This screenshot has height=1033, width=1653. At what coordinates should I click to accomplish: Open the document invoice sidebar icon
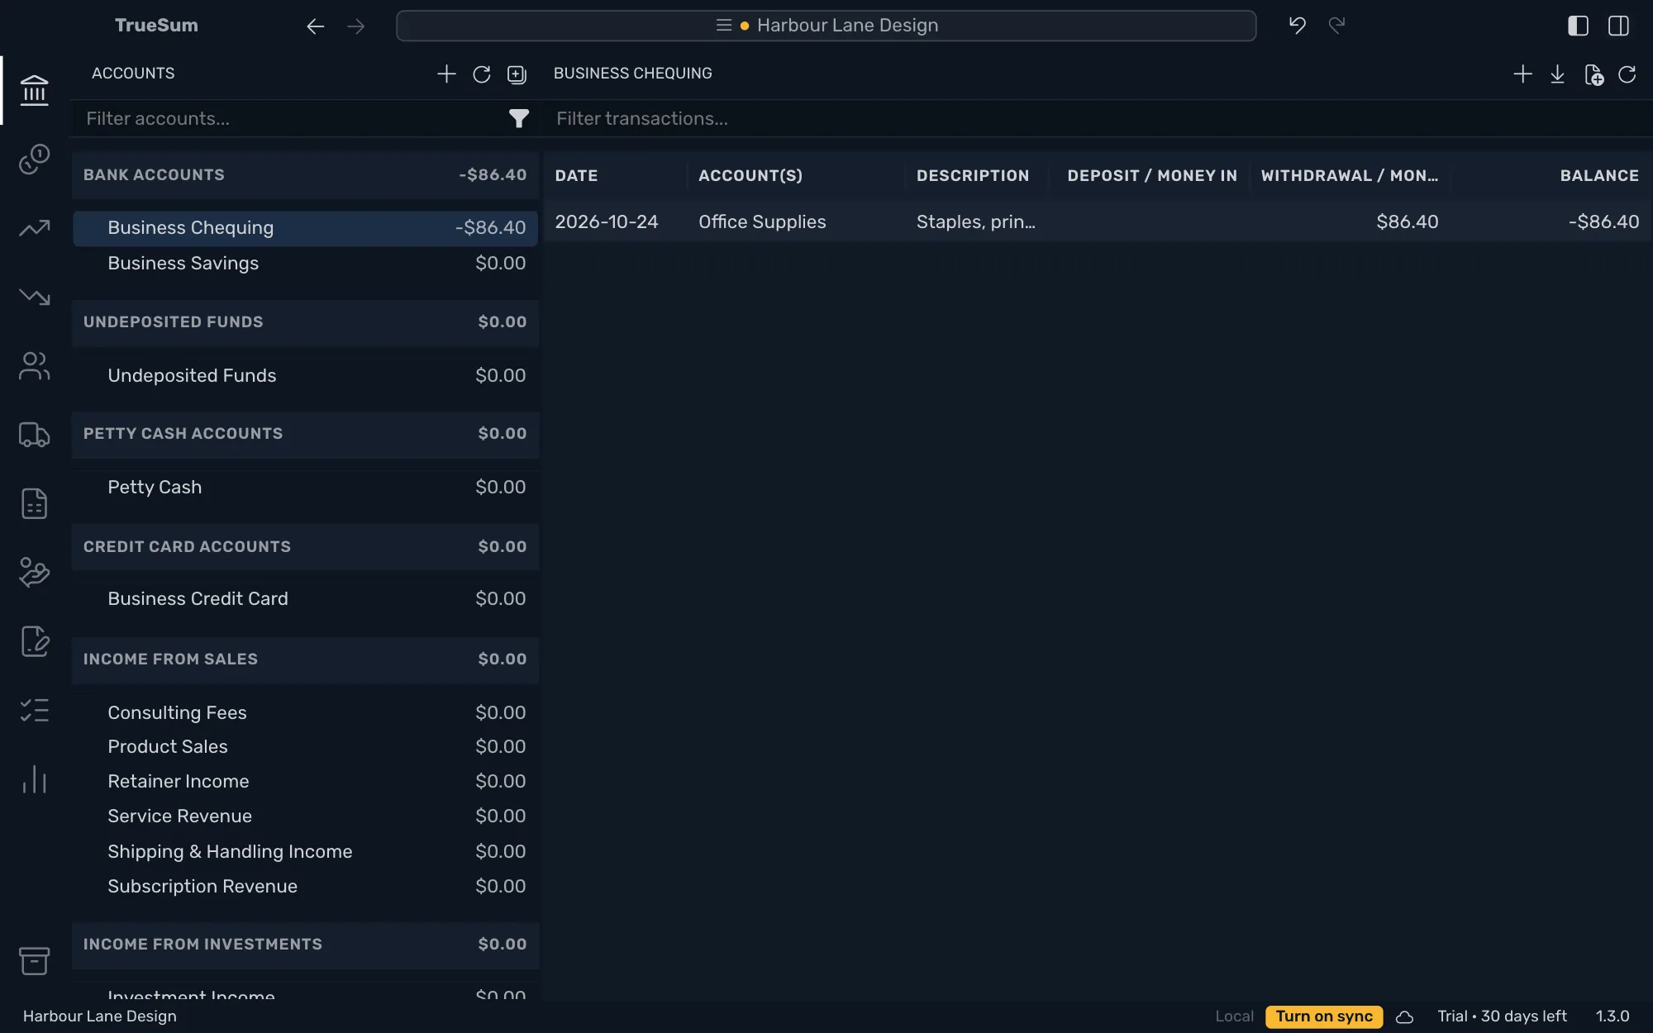coord(34,503)
